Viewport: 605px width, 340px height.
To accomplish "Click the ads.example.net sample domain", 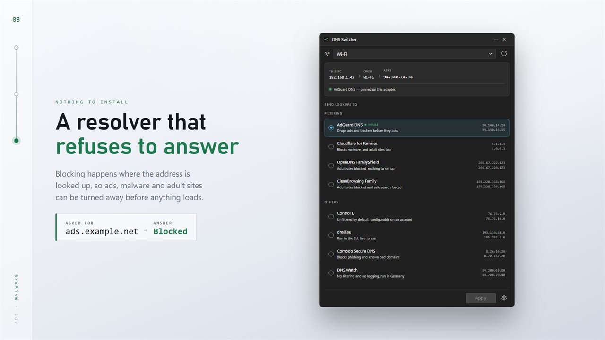I will pyautogui.click(x=102, y=231).
